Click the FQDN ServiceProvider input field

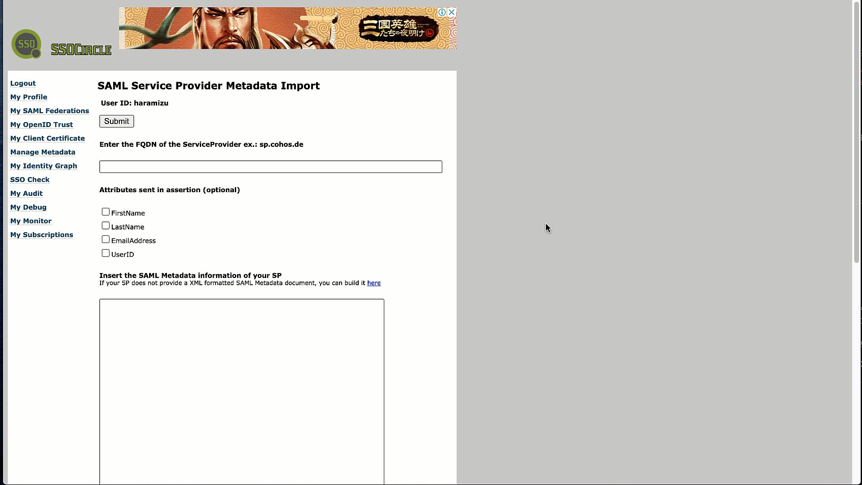coord(271,167)
